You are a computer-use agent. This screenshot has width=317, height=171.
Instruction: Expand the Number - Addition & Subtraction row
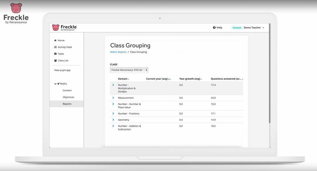coord(113,126)
